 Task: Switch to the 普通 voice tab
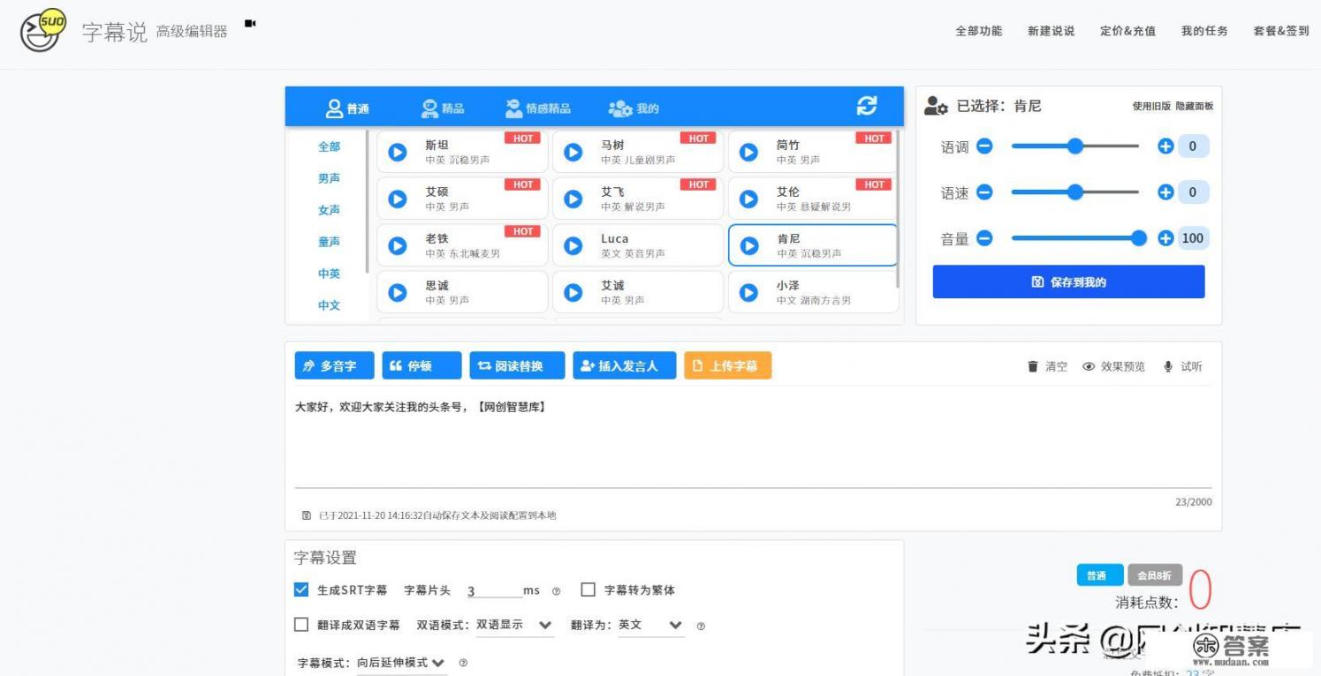coord(347,109)
